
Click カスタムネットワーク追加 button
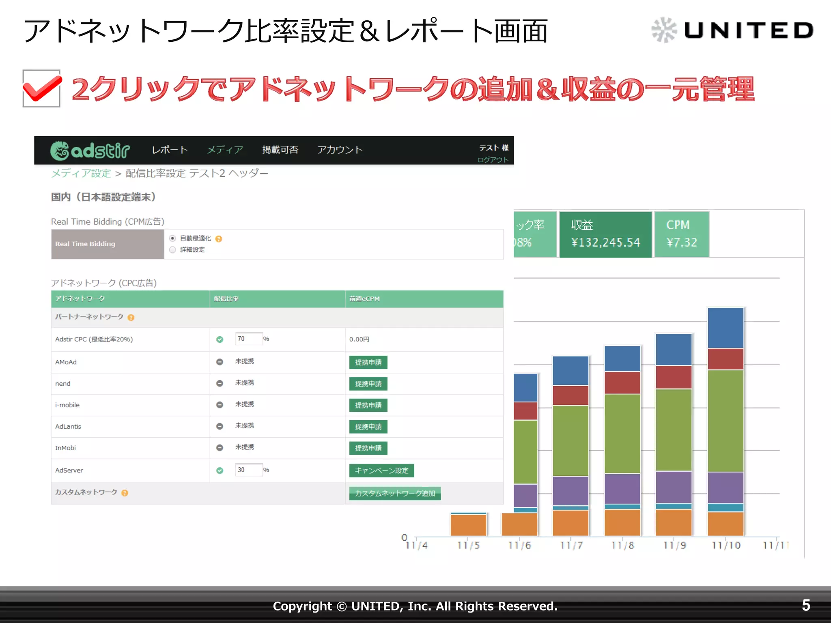tap(395, 493)
